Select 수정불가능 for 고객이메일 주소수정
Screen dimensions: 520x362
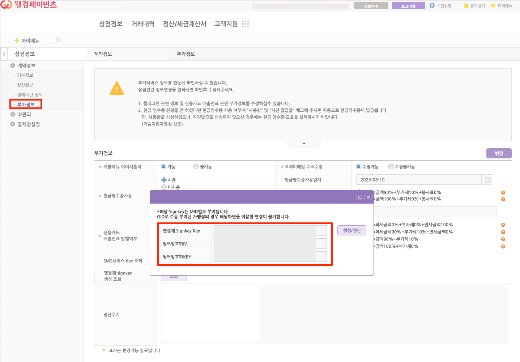pos(391,167)
